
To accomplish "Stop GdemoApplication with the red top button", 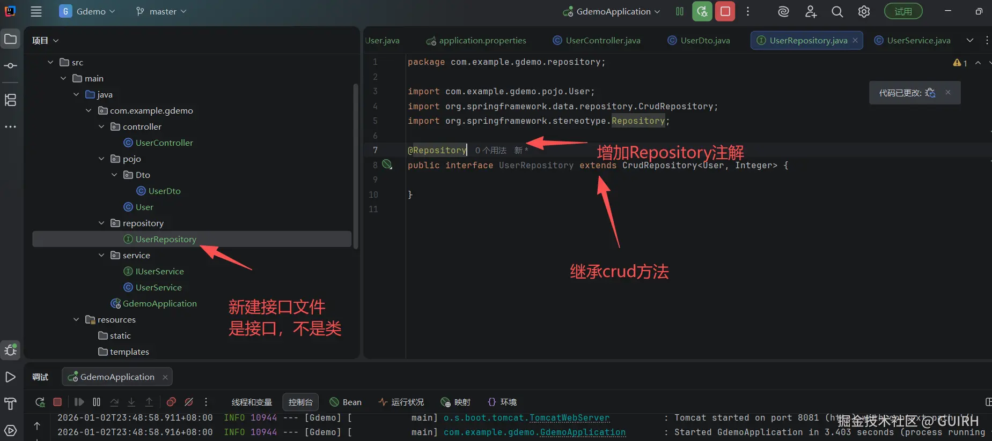I will coord(725,11).
